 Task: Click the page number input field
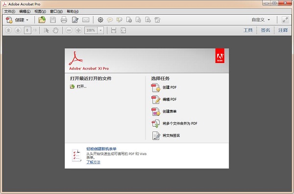coord(27,30)
